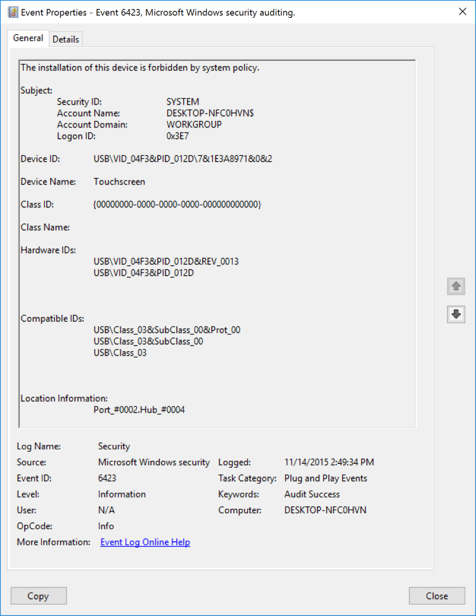The image size is (476, 616).
Task: Click the Source value Microsoft Windows security
Action: pyautogui.click(x=154, y=463)
